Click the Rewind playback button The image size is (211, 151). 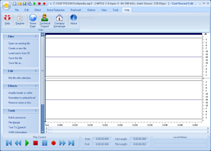pyautogui.click(x=18, y=143)
